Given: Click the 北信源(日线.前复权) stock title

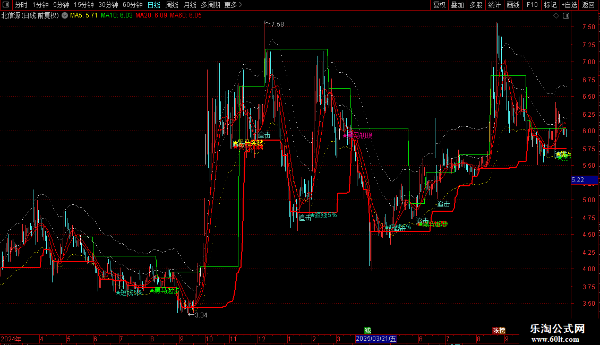Looking at the screenshot, I should pyautogui.click(x=30, y=15).
